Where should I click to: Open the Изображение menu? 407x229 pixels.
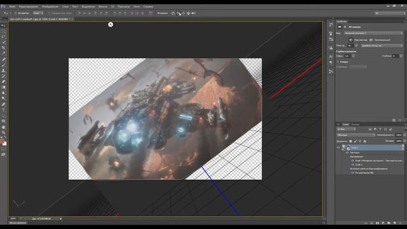point(50,6)
